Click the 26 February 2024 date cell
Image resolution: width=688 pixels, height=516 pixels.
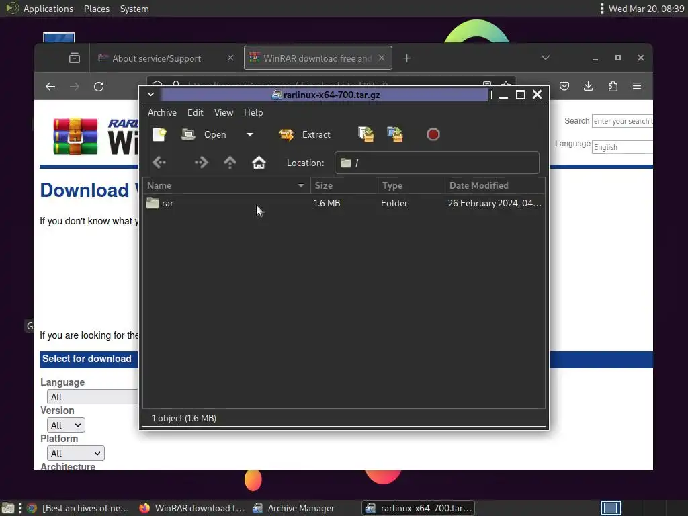pyautogui.click(x=494, y=203)
